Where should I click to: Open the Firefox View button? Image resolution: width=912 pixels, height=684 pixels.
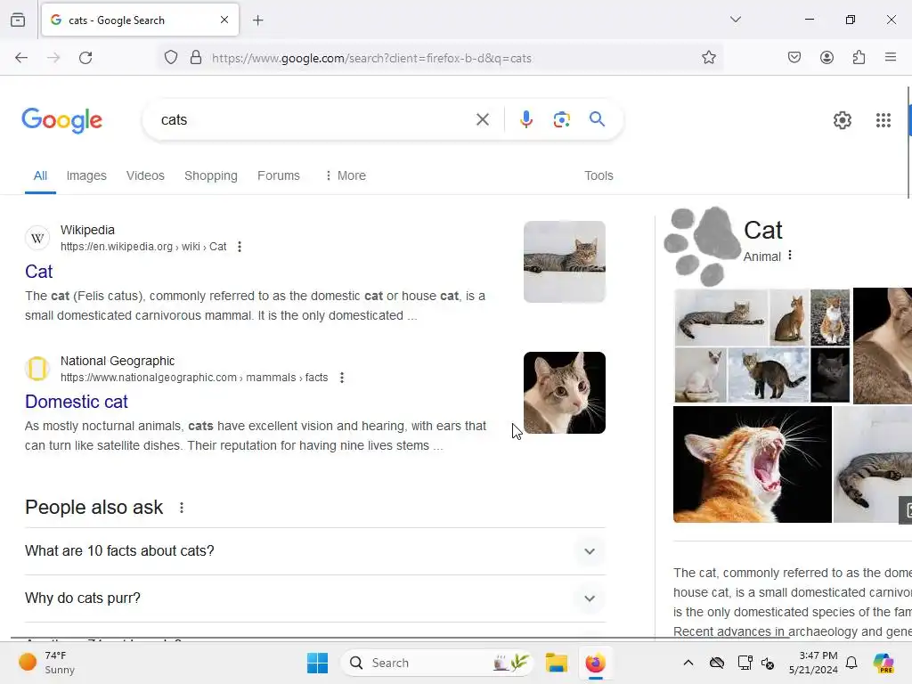tap(18, 20)
